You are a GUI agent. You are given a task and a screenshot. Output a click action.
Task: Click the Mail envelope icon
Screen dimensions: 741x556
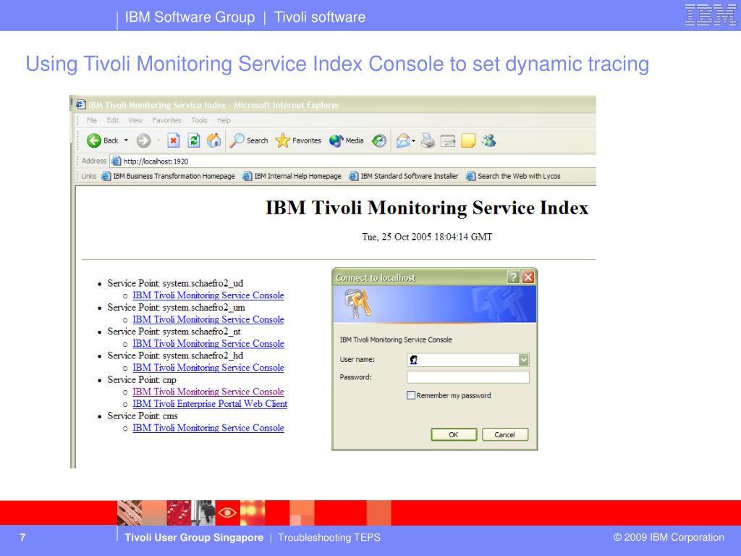402,140
